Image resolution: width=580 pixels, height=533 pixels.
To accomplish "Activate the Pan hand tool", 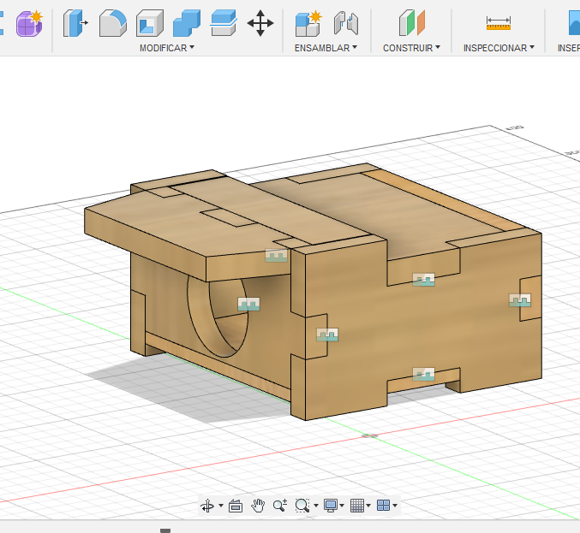I will point(258,506).
